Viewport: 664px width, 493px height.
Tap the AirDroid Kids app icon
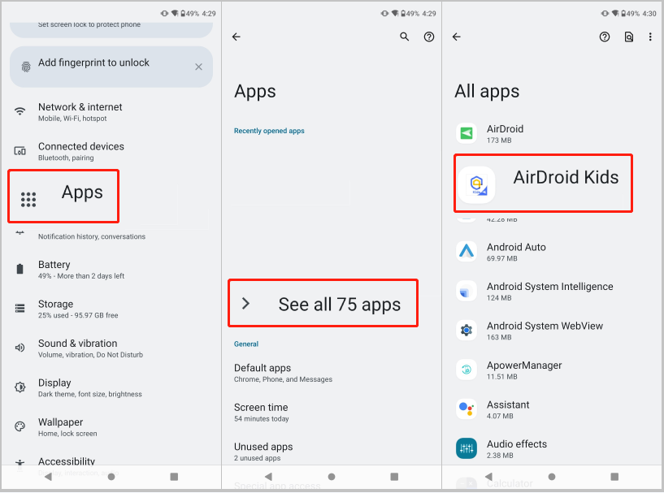coord(476,185)
